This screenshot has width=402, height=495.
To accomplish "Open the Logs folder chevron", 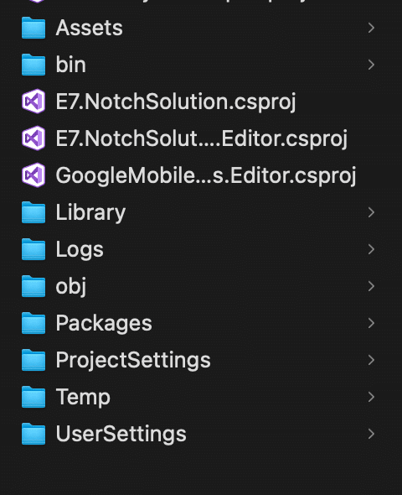I will 371,249.
